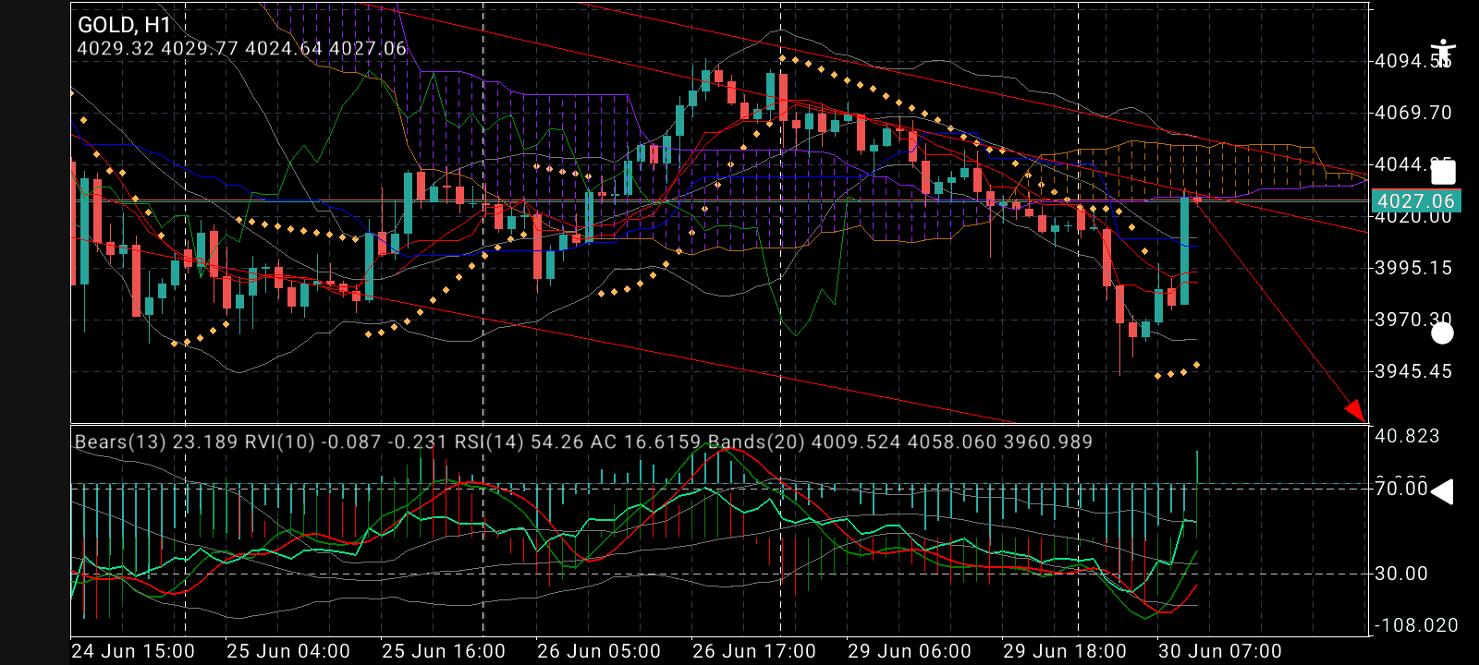
Task: Tap the 24 Jun 15:00 time label
Action: tap(133, 651)
